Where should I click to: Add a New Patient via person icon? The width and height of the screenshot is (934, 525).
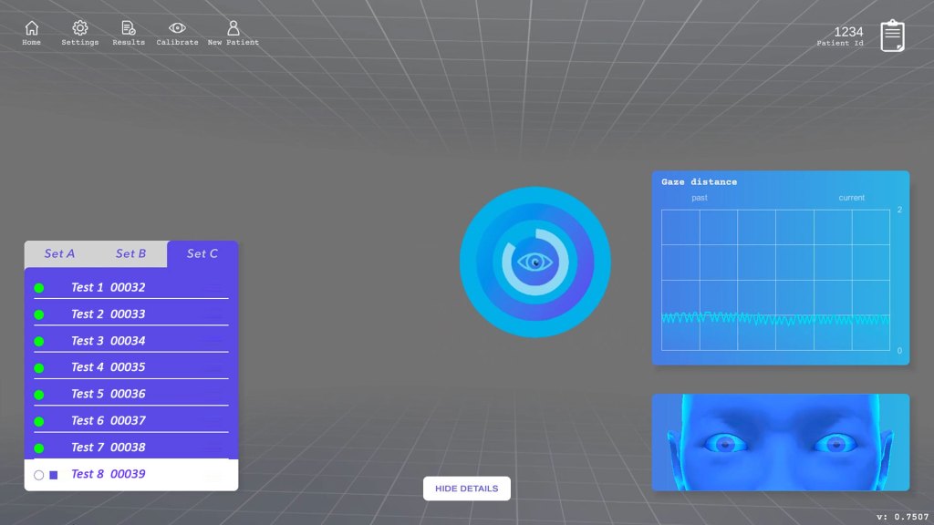click(x=233, y=28)
